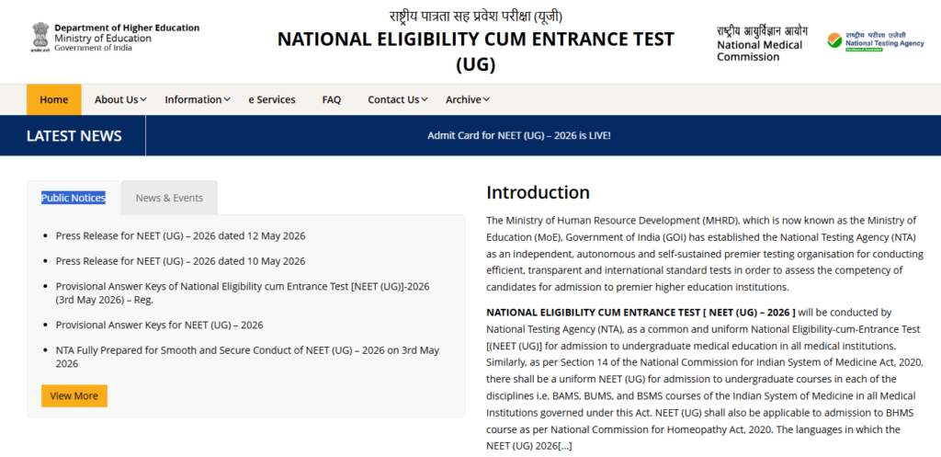Expand the Information dropdown menu
Viewport: 941px width, 457px height.
pyautogui.click(x=198, y=99)
